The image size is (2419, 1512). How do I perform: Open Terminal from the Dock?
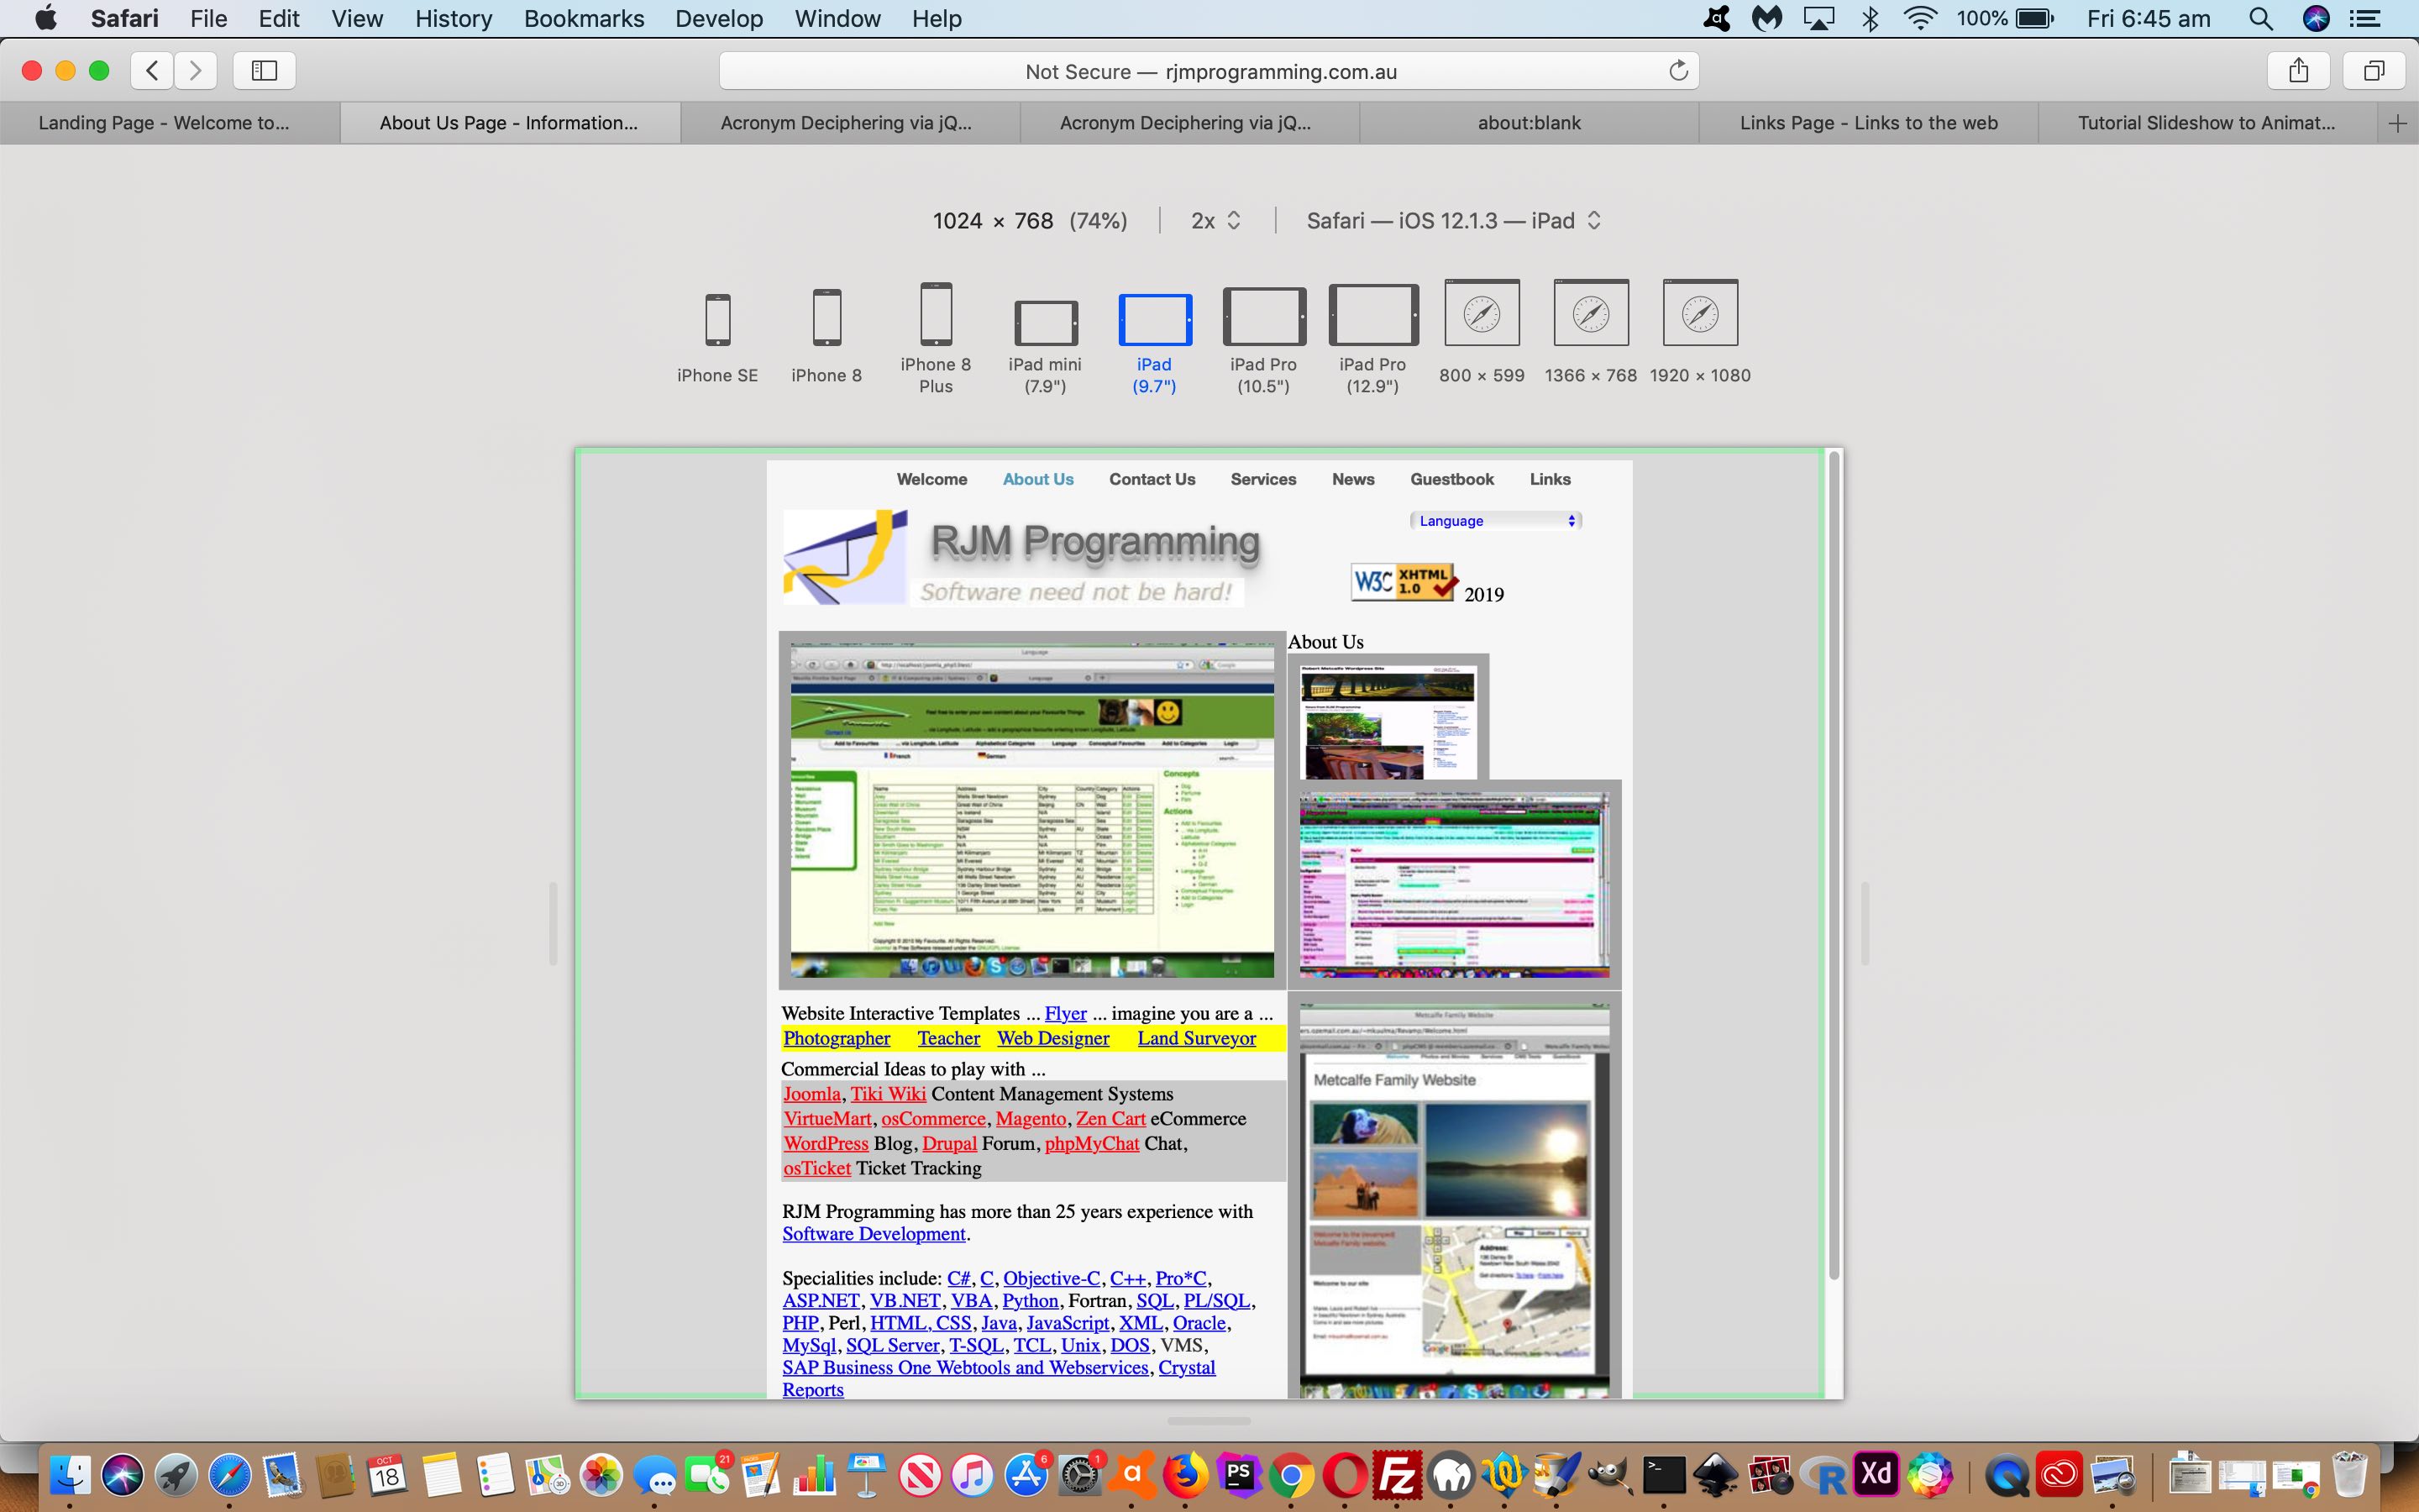1663,1475
